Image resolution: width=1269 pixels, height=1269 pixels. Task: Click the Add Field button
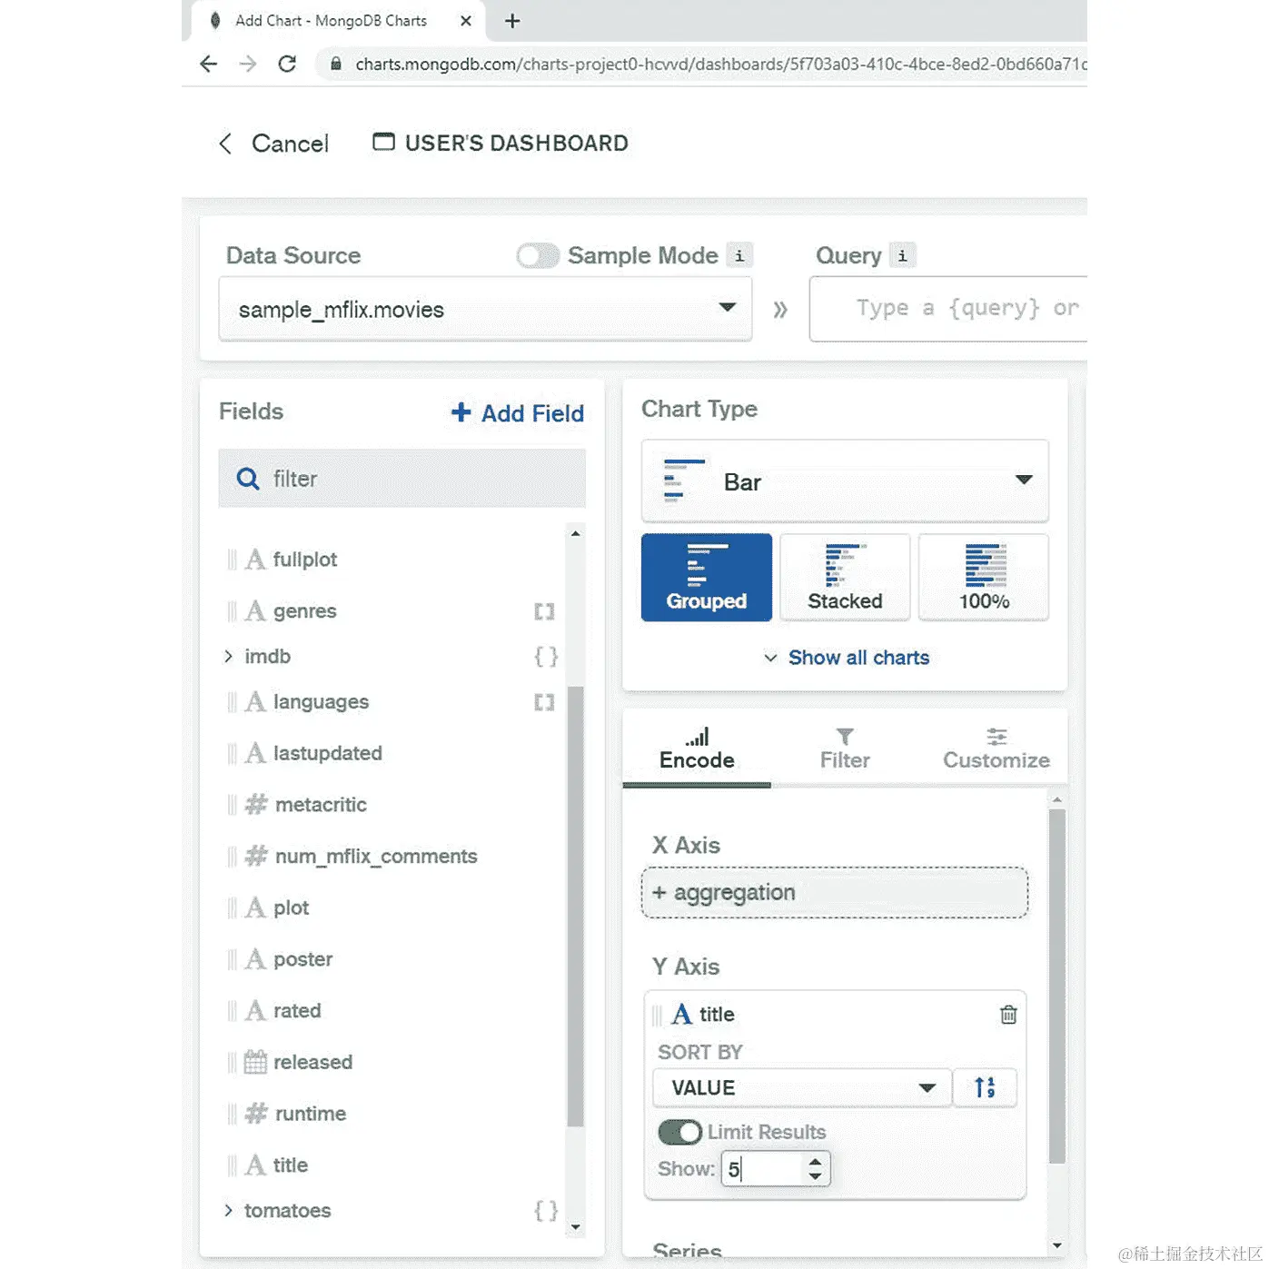pos(518,413)
